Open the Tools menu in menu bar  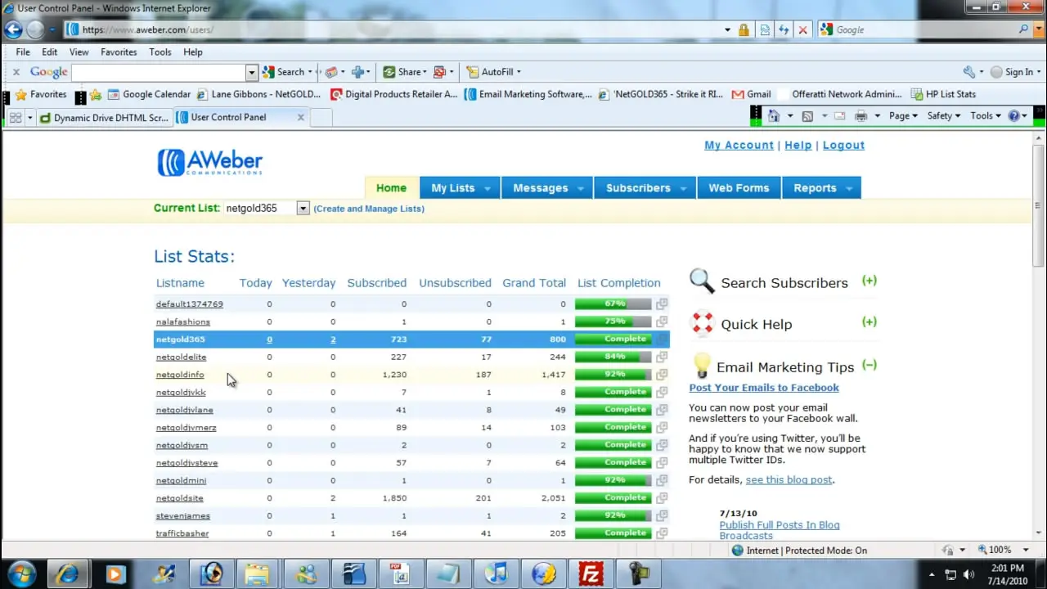pos(160,52)
